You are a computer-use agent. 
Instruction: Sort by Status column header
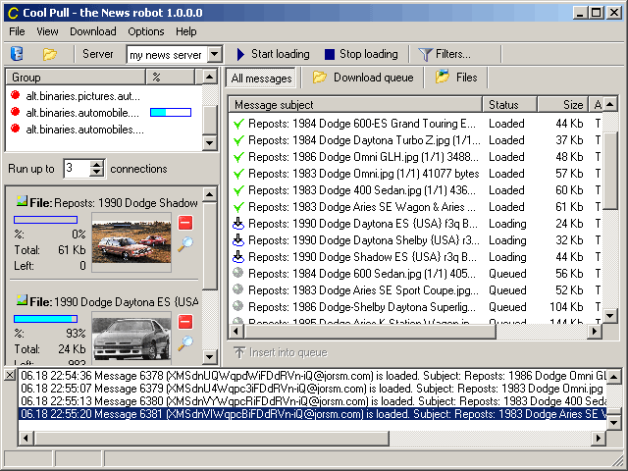coord(509,105)
